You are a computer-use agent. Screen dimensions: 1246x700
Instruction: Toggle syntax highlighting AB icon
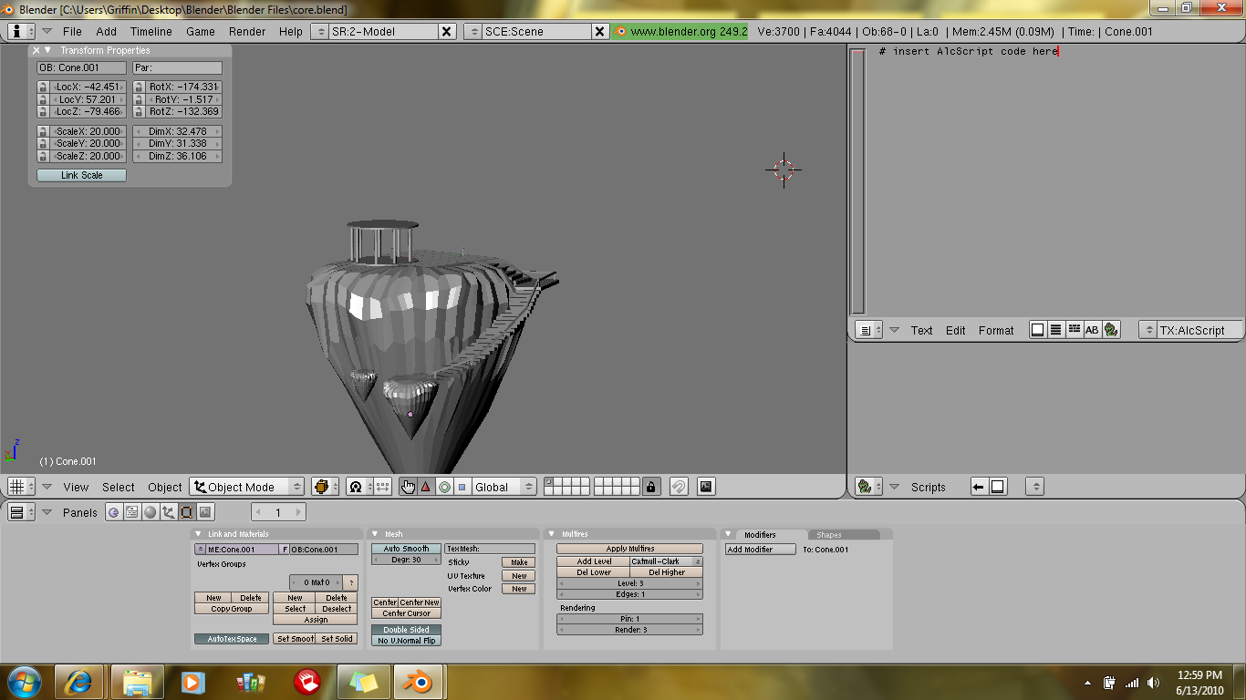click(1092, 330)
